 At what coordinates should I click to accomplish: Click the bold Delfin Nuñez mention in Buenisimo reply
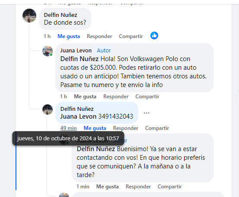[x=96, y=149]
